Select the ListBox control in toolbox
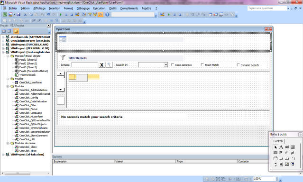 275,153
